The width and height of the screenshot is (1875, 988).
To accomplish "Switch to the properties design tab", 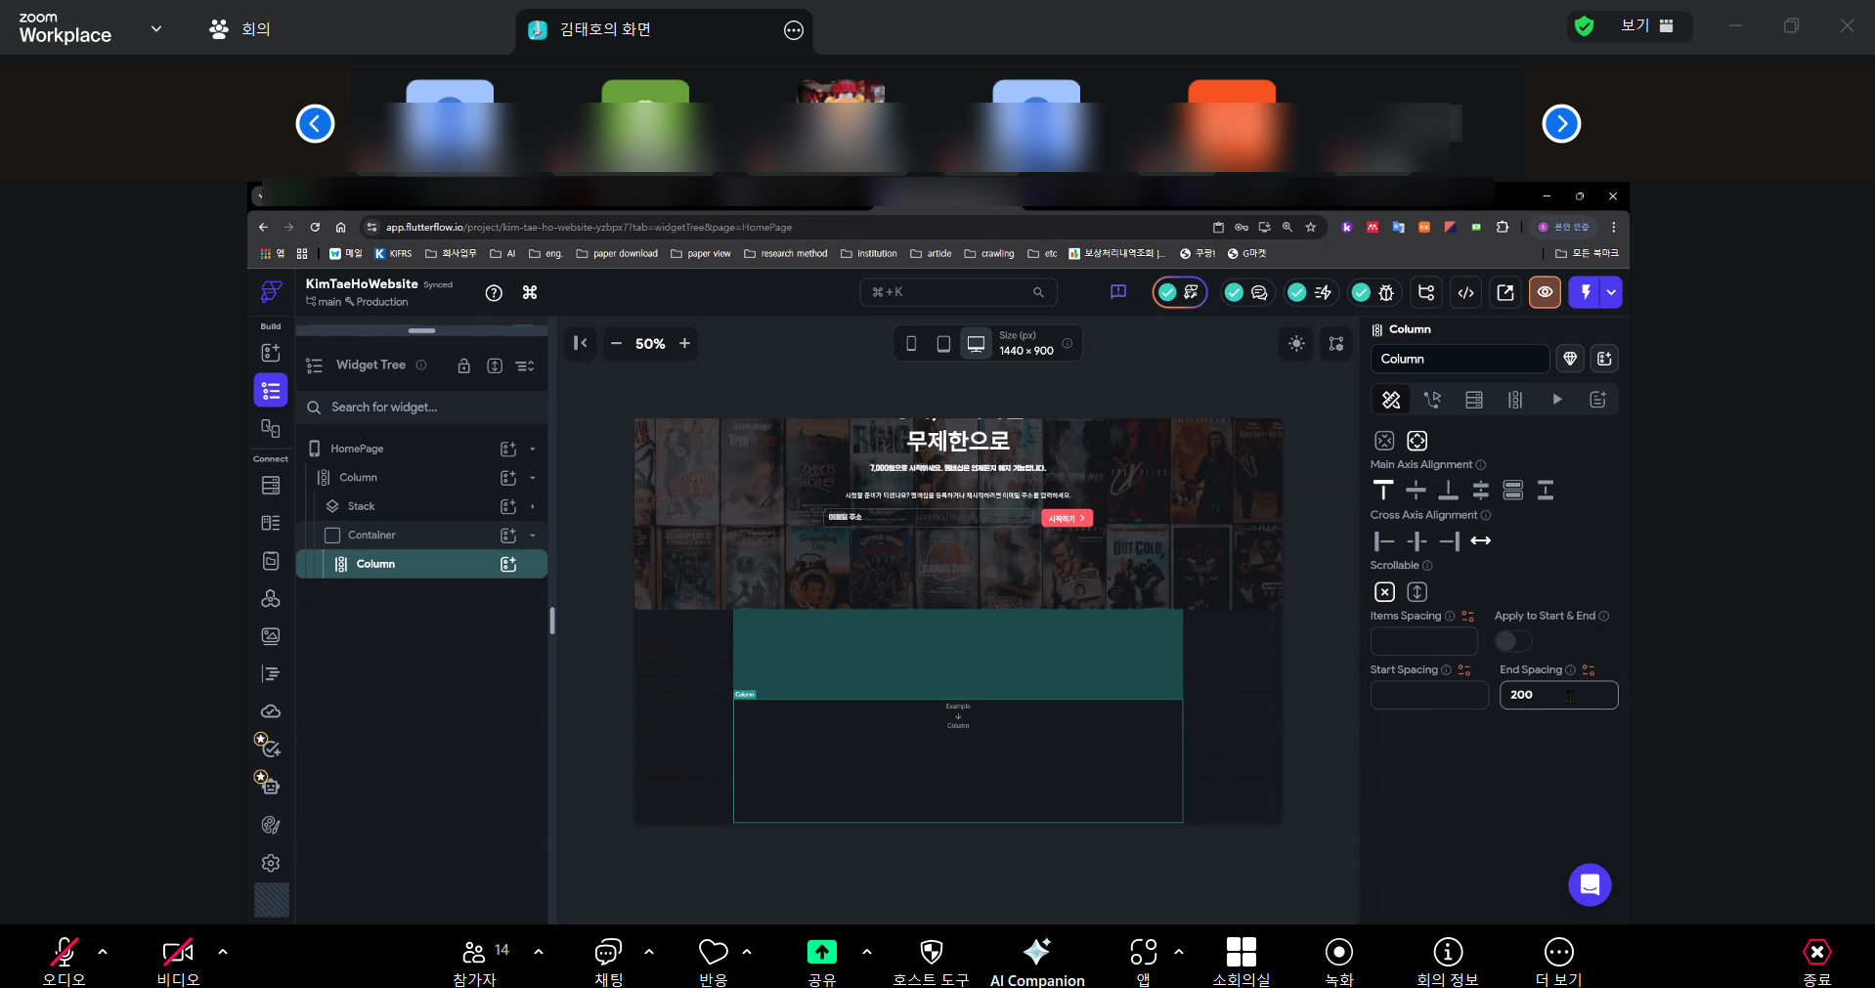I will (x=1391, y=400).
